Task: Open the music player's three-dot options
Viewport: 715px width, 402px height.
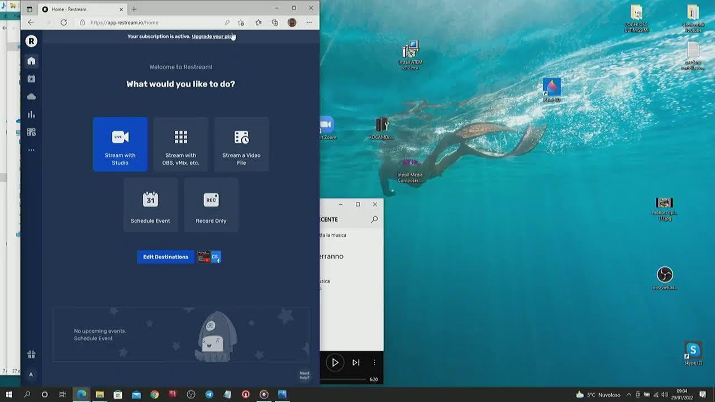Action: 374,362
